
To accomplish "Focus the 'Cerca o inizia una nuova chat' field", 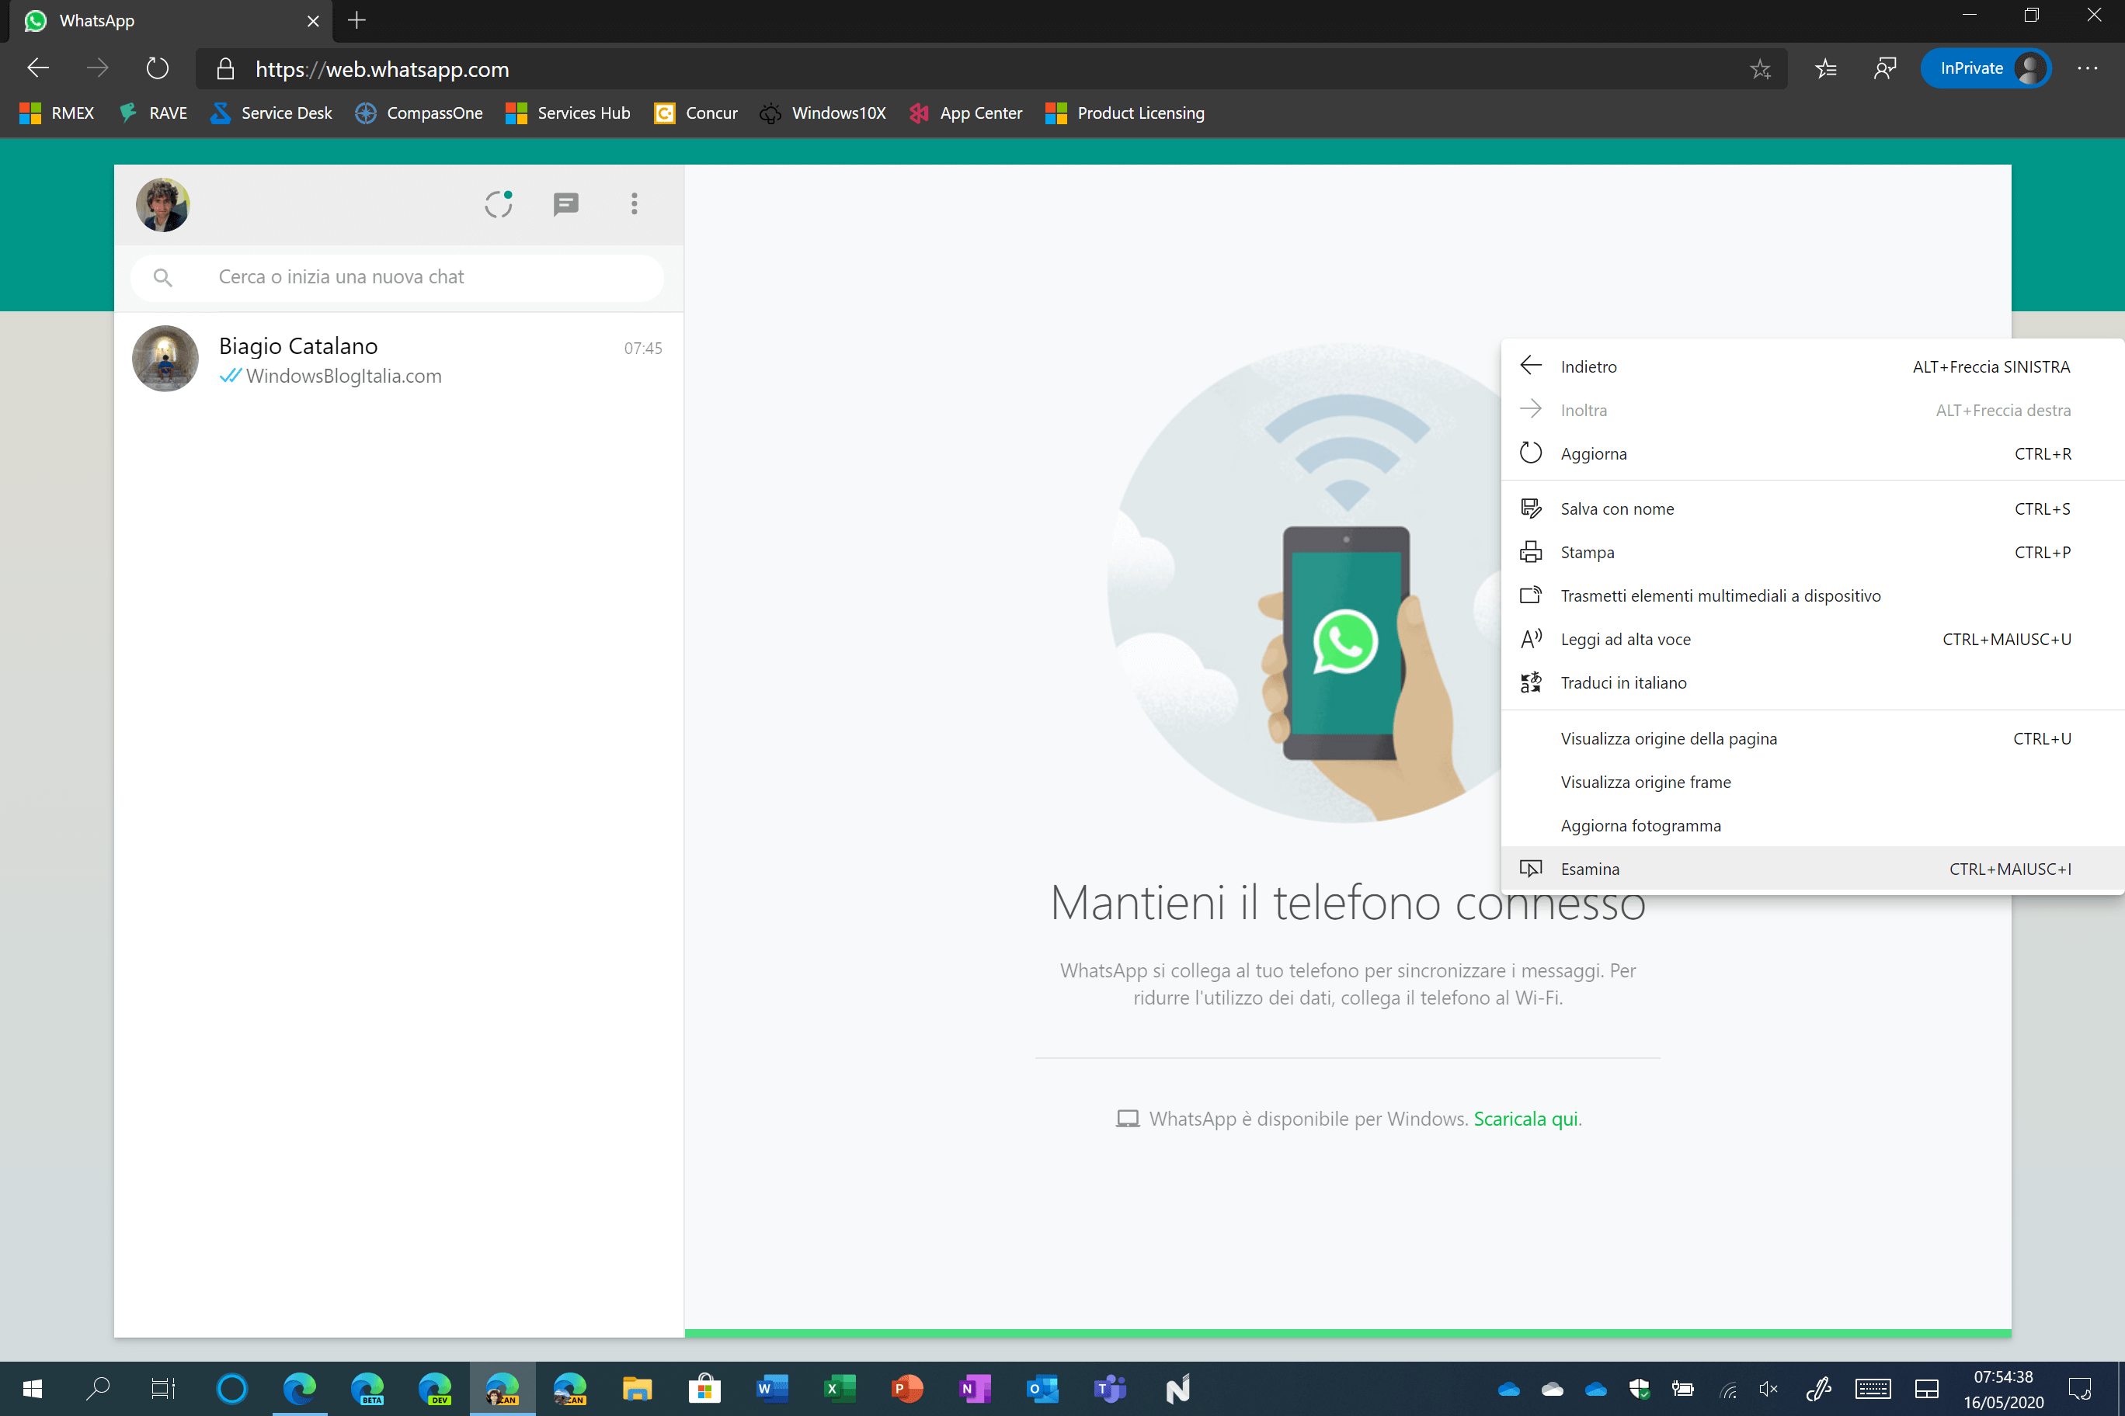I will (x=398, y=277).
